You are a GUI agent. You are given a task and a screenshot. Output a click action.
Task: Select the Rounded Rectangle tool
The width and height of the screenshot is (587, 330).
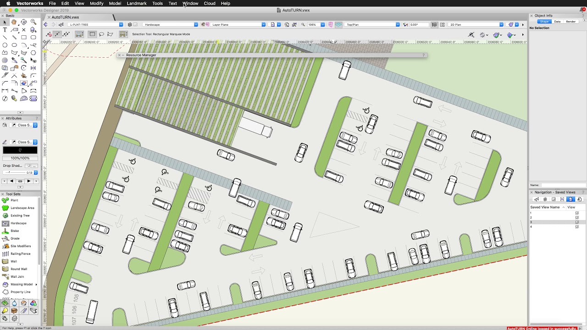(x=33, y=38)
